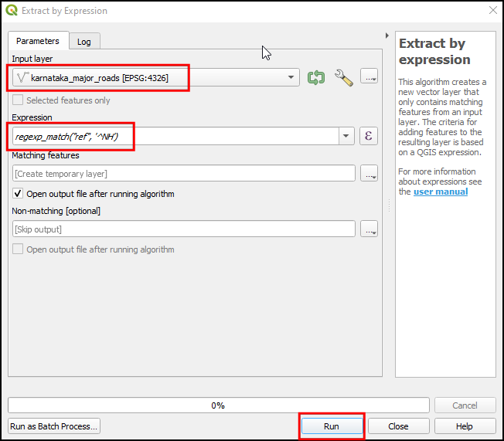The height and width of the screenshot is (441, 504).
Task: Run the Extract by Expression algorithm
Action: (332, 426)
